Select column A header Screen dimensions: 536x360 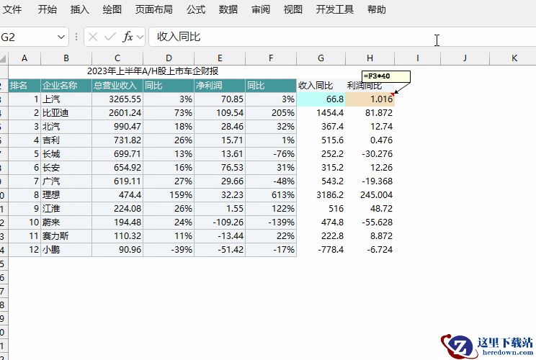point(24,58)
